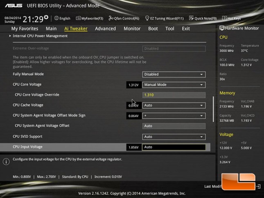The height and width of the screenshot is (198, 264).
Task: Open the Quick Note notepad icon
Action: (x=191, y=18)
